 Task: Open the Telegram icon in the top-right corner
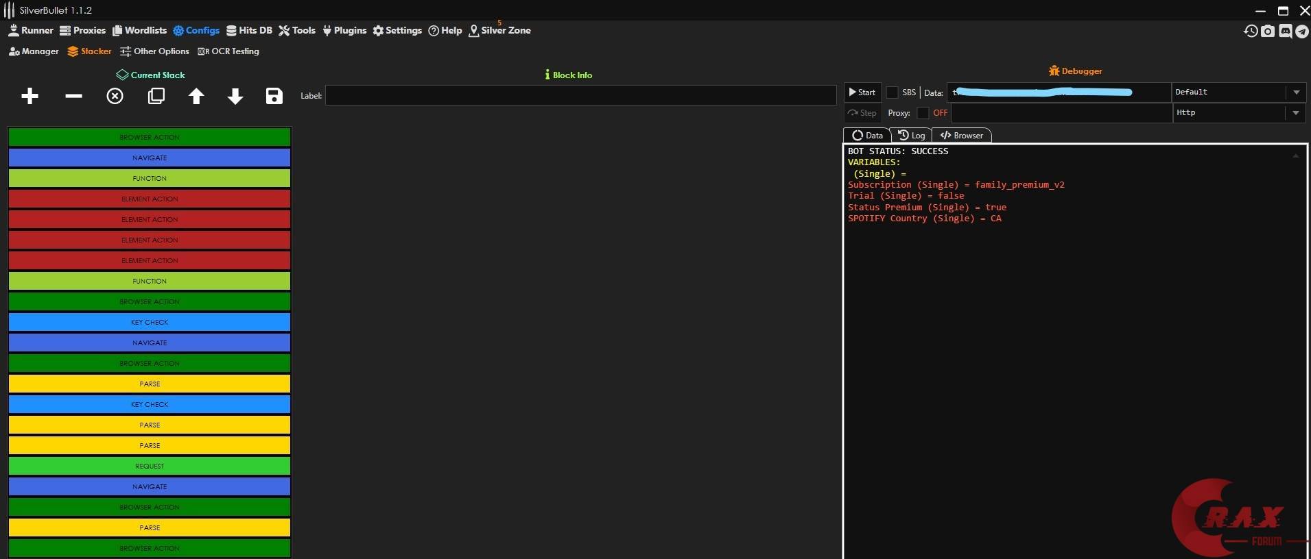pos(1301,31)
